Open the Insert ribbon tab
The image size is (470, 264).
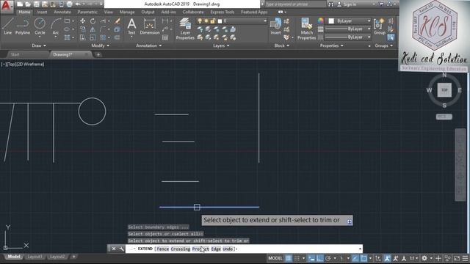42,12
